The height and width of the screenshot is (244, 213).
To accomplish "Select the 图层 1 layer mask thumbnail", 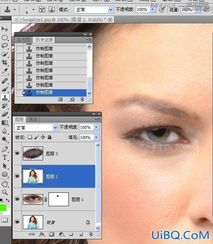I will (x=59, y=199).
